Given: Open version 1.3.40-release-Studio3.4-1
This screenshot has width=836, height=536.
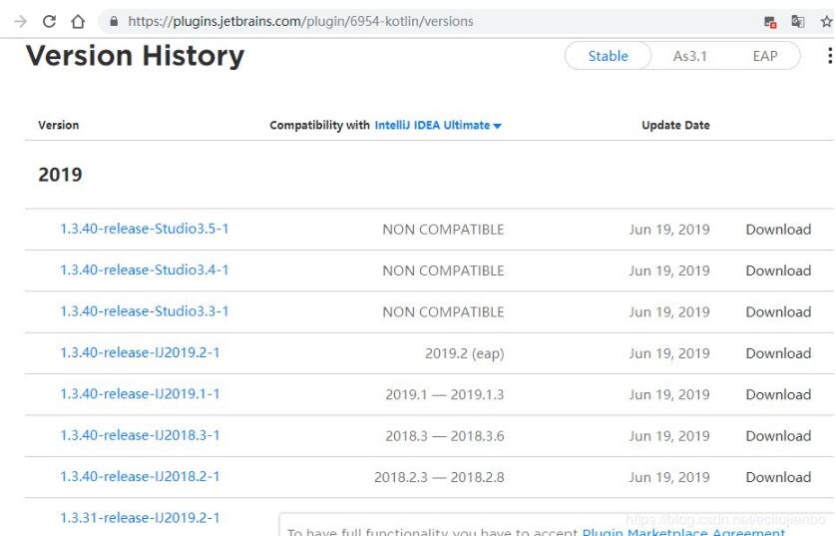Looking at the screenshot, I should (x=144, y=269).
